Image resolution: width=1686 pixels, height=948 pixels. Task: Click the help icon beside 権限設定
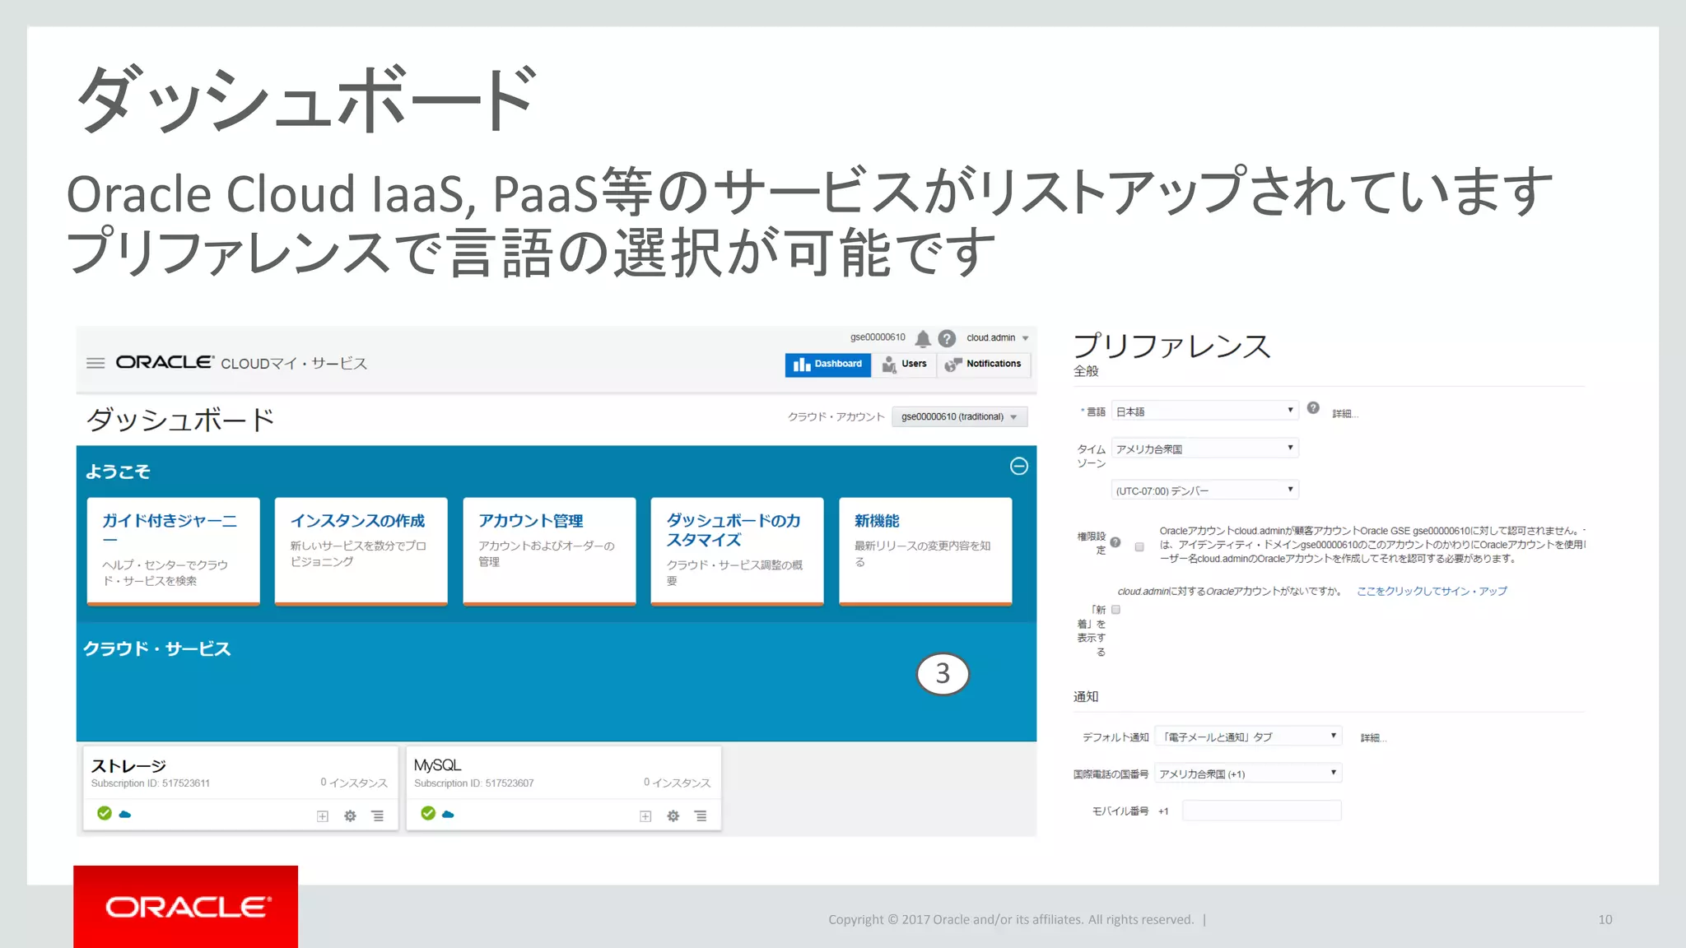1115,541
